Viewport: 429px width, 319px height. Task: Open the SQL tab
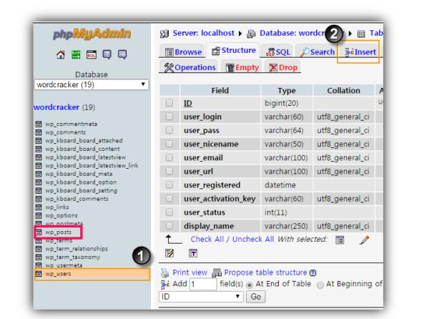coord(278,51)
